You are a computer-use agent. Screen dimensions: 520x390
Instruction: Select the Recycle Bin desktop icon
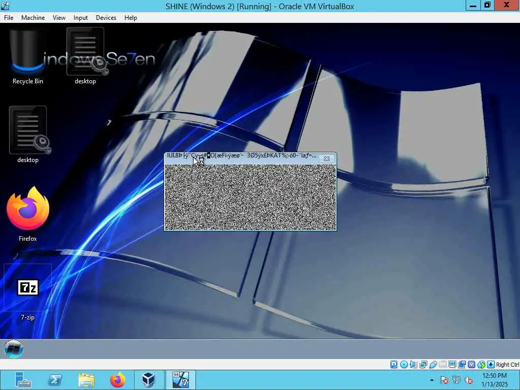coord(28,56)
